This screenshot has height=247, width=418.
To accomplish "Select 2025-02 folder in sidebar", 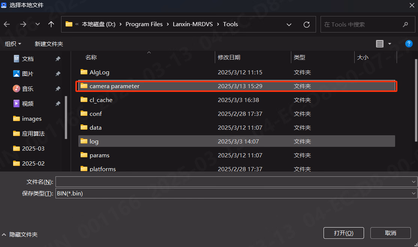I will 33,163.
